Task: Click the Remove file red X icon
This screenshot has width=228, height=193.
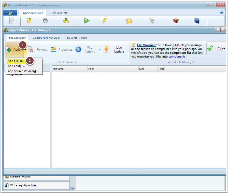Action: (x=31, y=49)
